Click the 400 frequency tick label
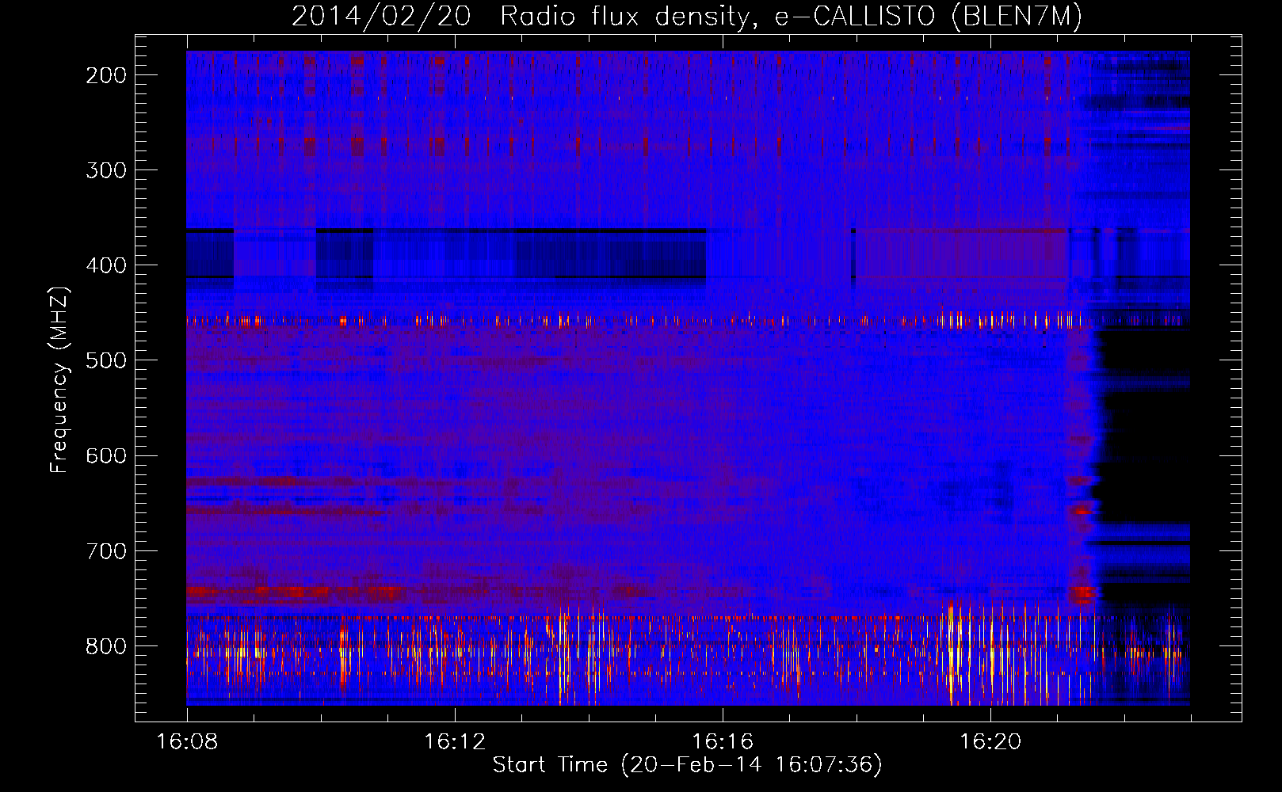Screen dimensions: 1282x792 point(106,265)
